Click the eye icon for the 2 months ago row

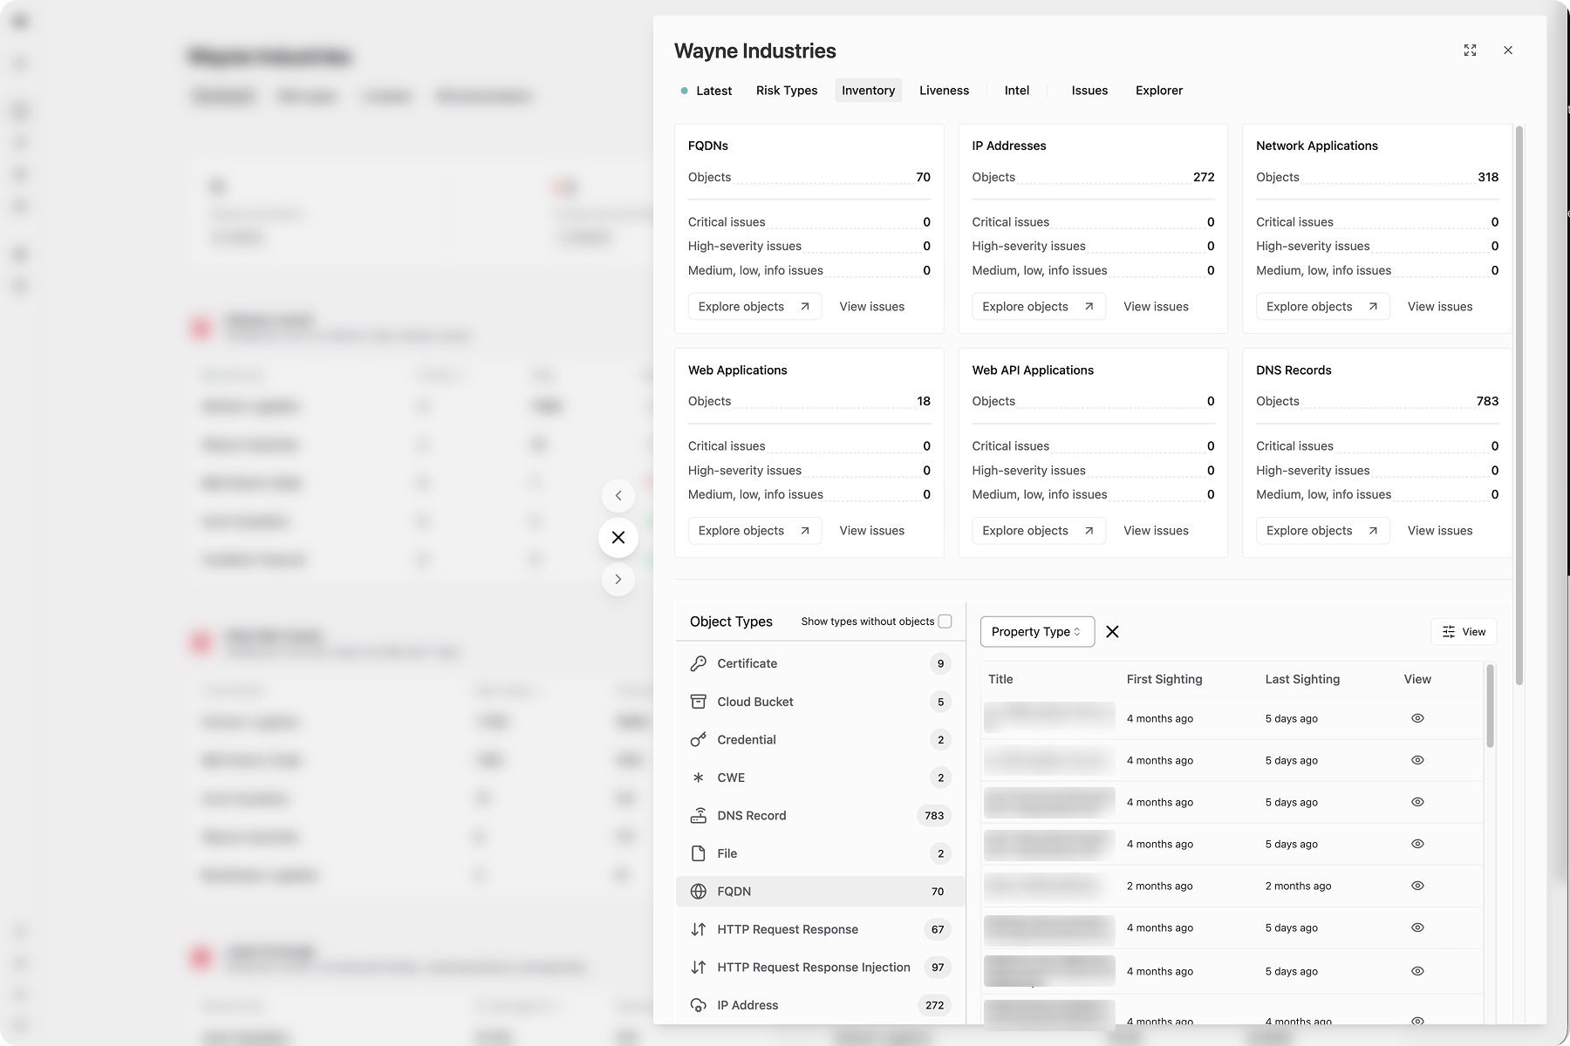[1417, 886]
